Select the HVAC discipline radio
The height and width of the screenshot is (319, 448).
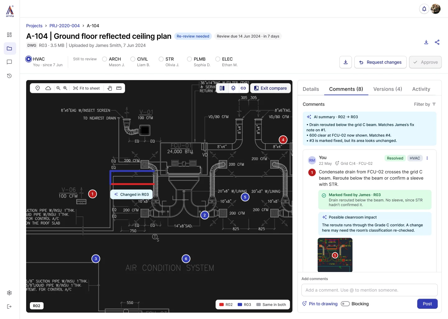pos(29,59)
